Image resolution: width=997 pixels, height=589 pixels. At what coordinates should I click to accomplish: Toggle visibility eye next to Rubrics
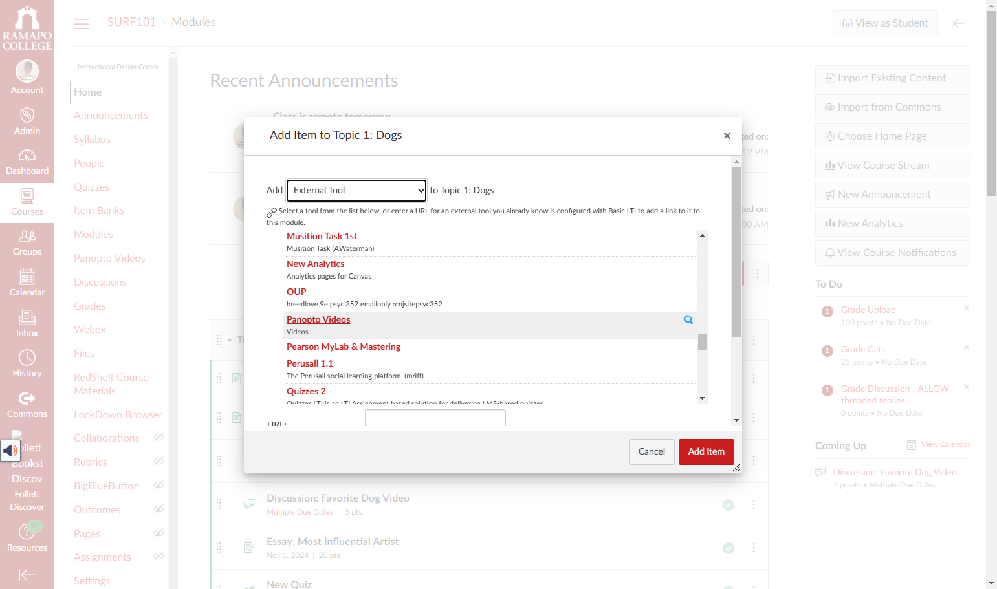(x=159, y=462)
